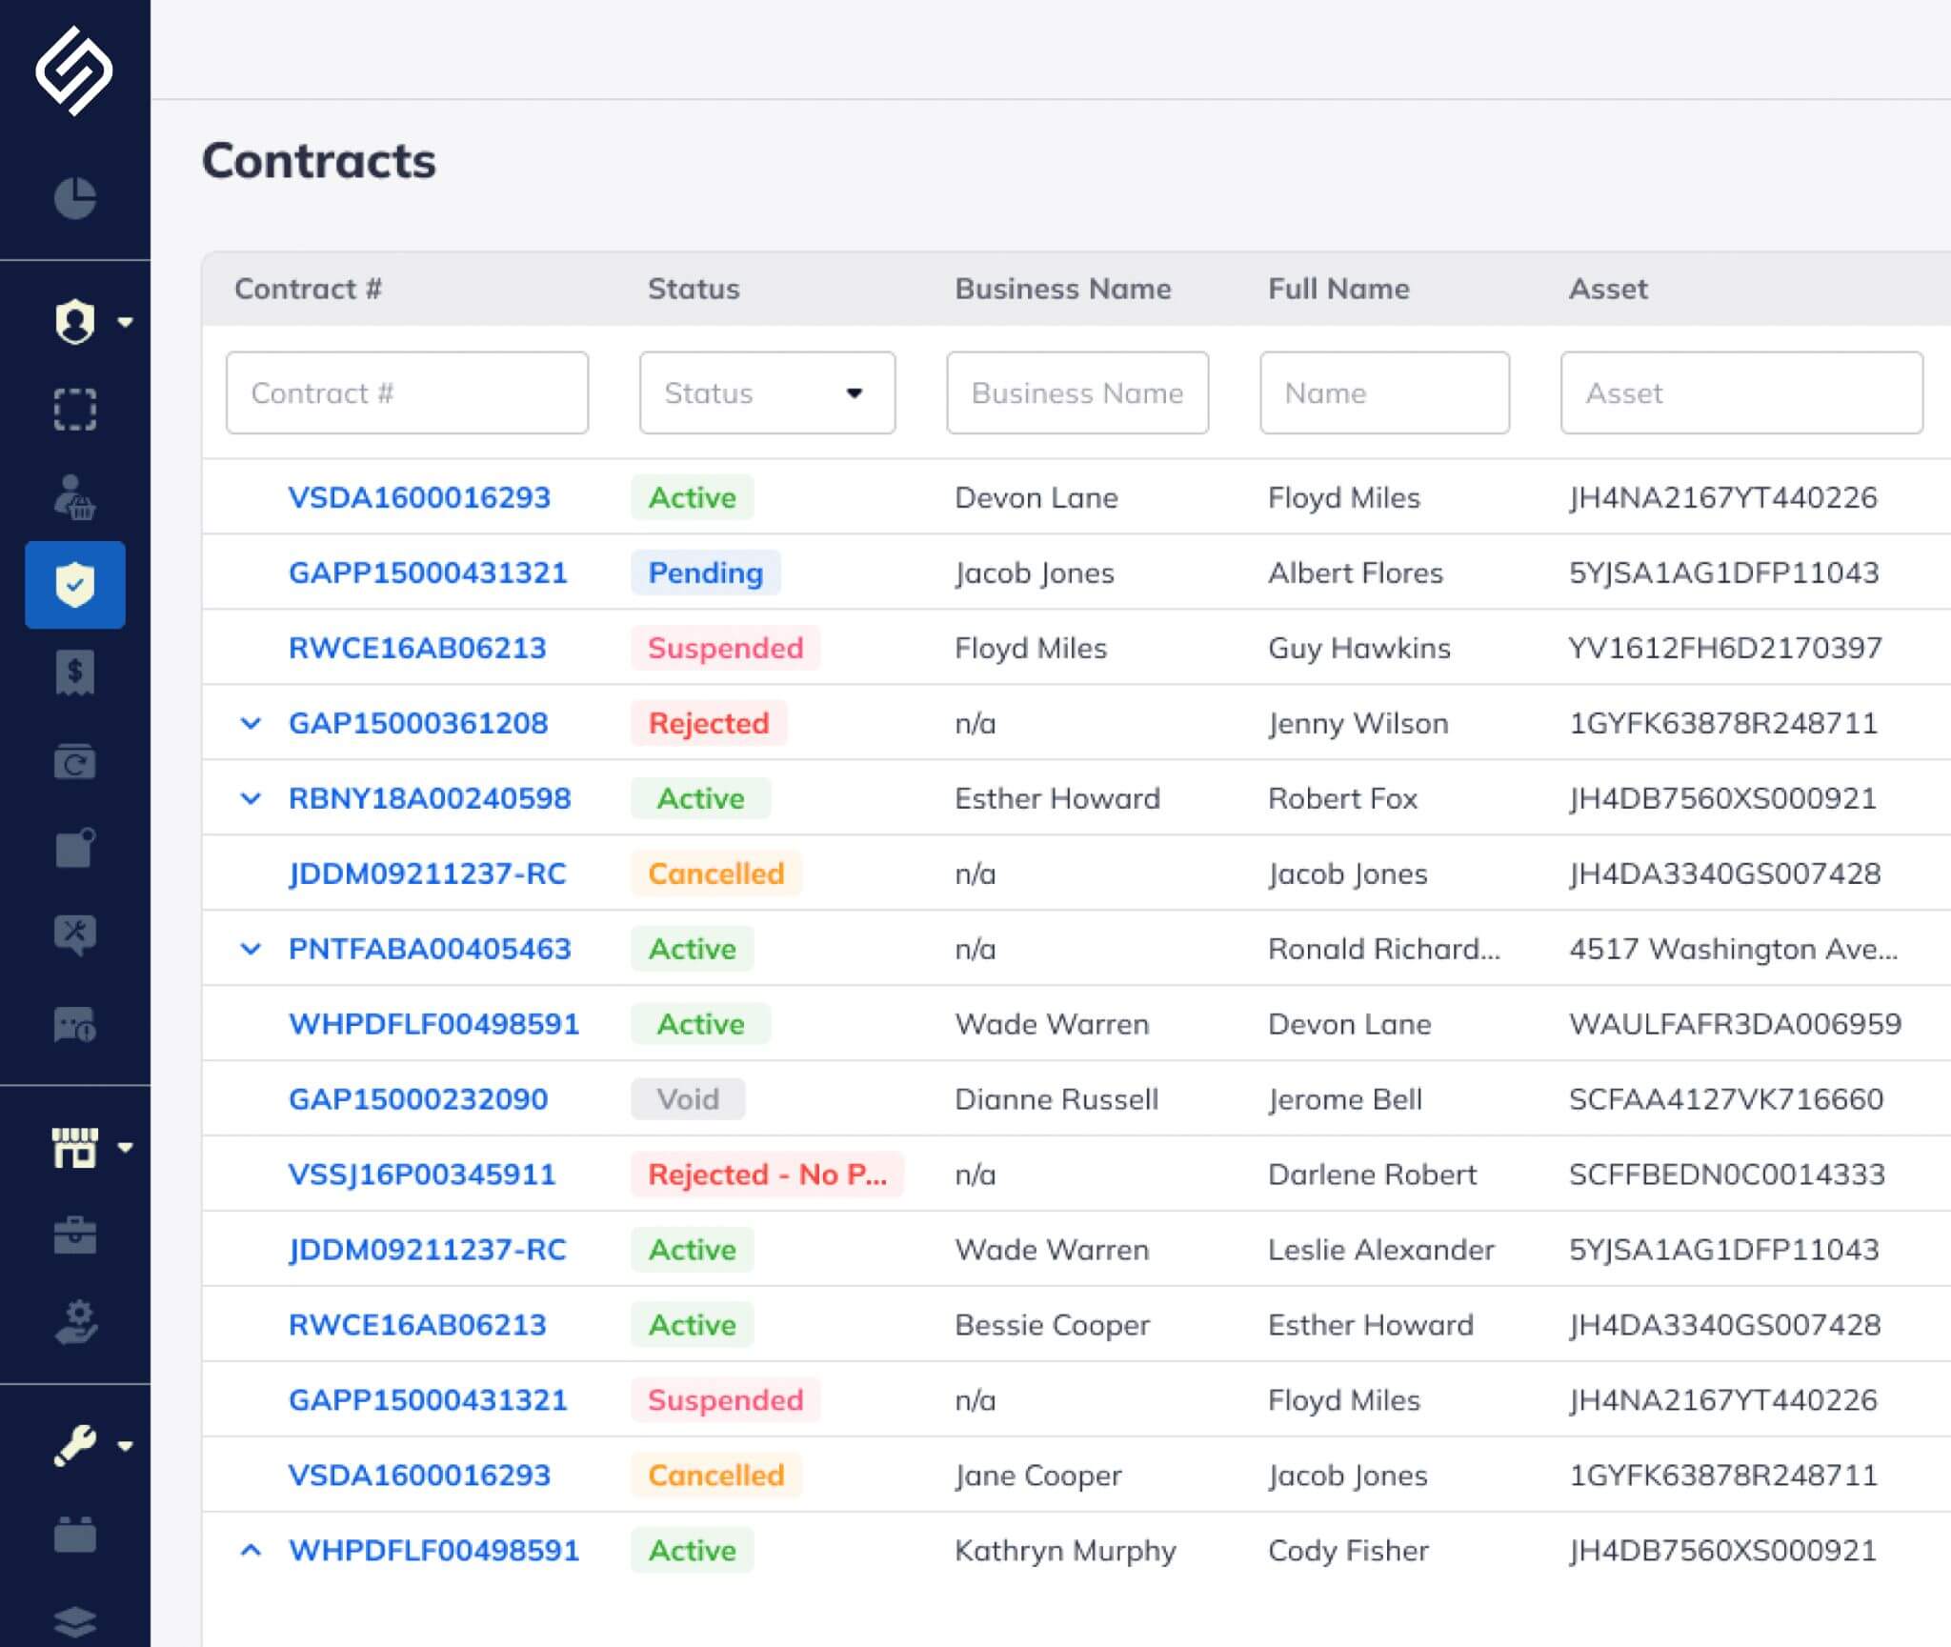
Task: Click the Business Name filter field
Action: point(1076,392)
